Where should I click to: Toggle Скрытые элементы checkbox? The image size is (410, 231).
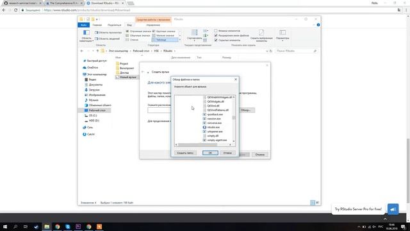point(216,40)
